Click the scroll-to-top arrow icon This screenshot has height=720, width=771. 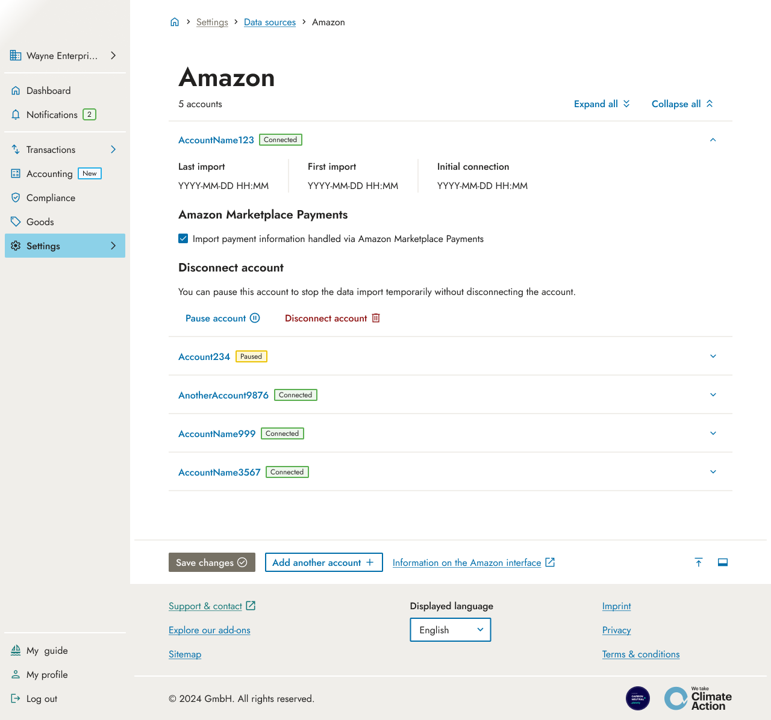pos(699,562)
